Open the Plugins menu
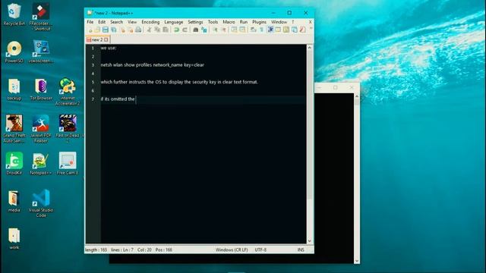This screenshot has width=486, height=273. click(x=259, y=22)
